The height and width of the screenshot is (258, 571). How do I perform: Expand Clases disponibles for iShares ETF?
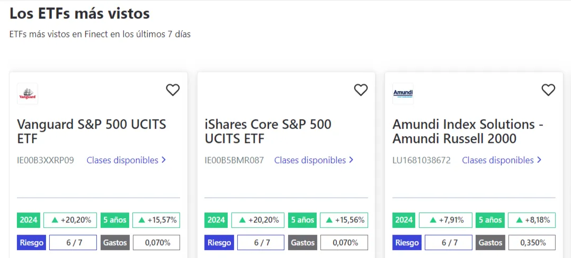314,160
